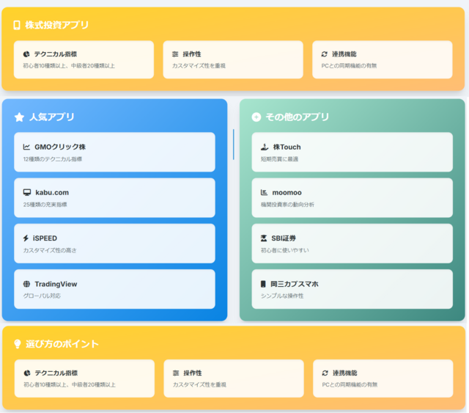Viewport: 469px width, 413px height.
Task: Click the phone icon next to 岡三カブスマホ
Action: point(263,284)
